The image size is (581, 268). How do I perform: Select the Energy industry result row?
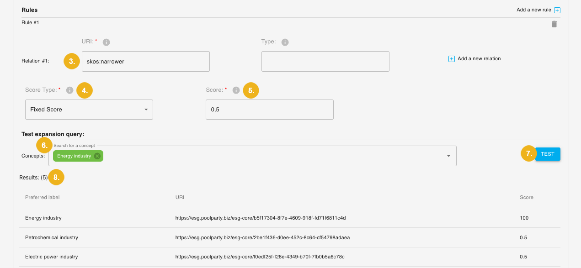pyautogui.click(x=43, y=218)
